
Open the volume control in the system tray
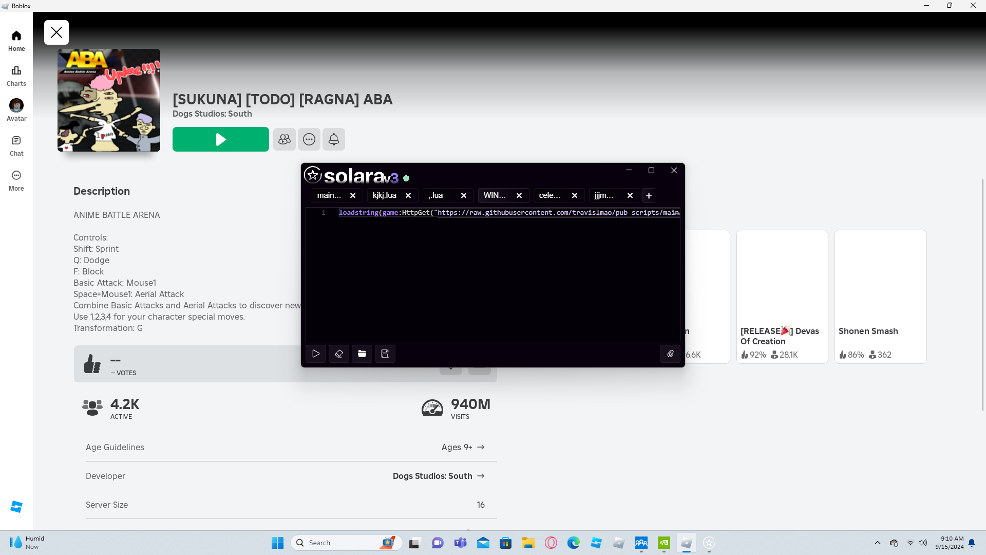coord(923,543)
